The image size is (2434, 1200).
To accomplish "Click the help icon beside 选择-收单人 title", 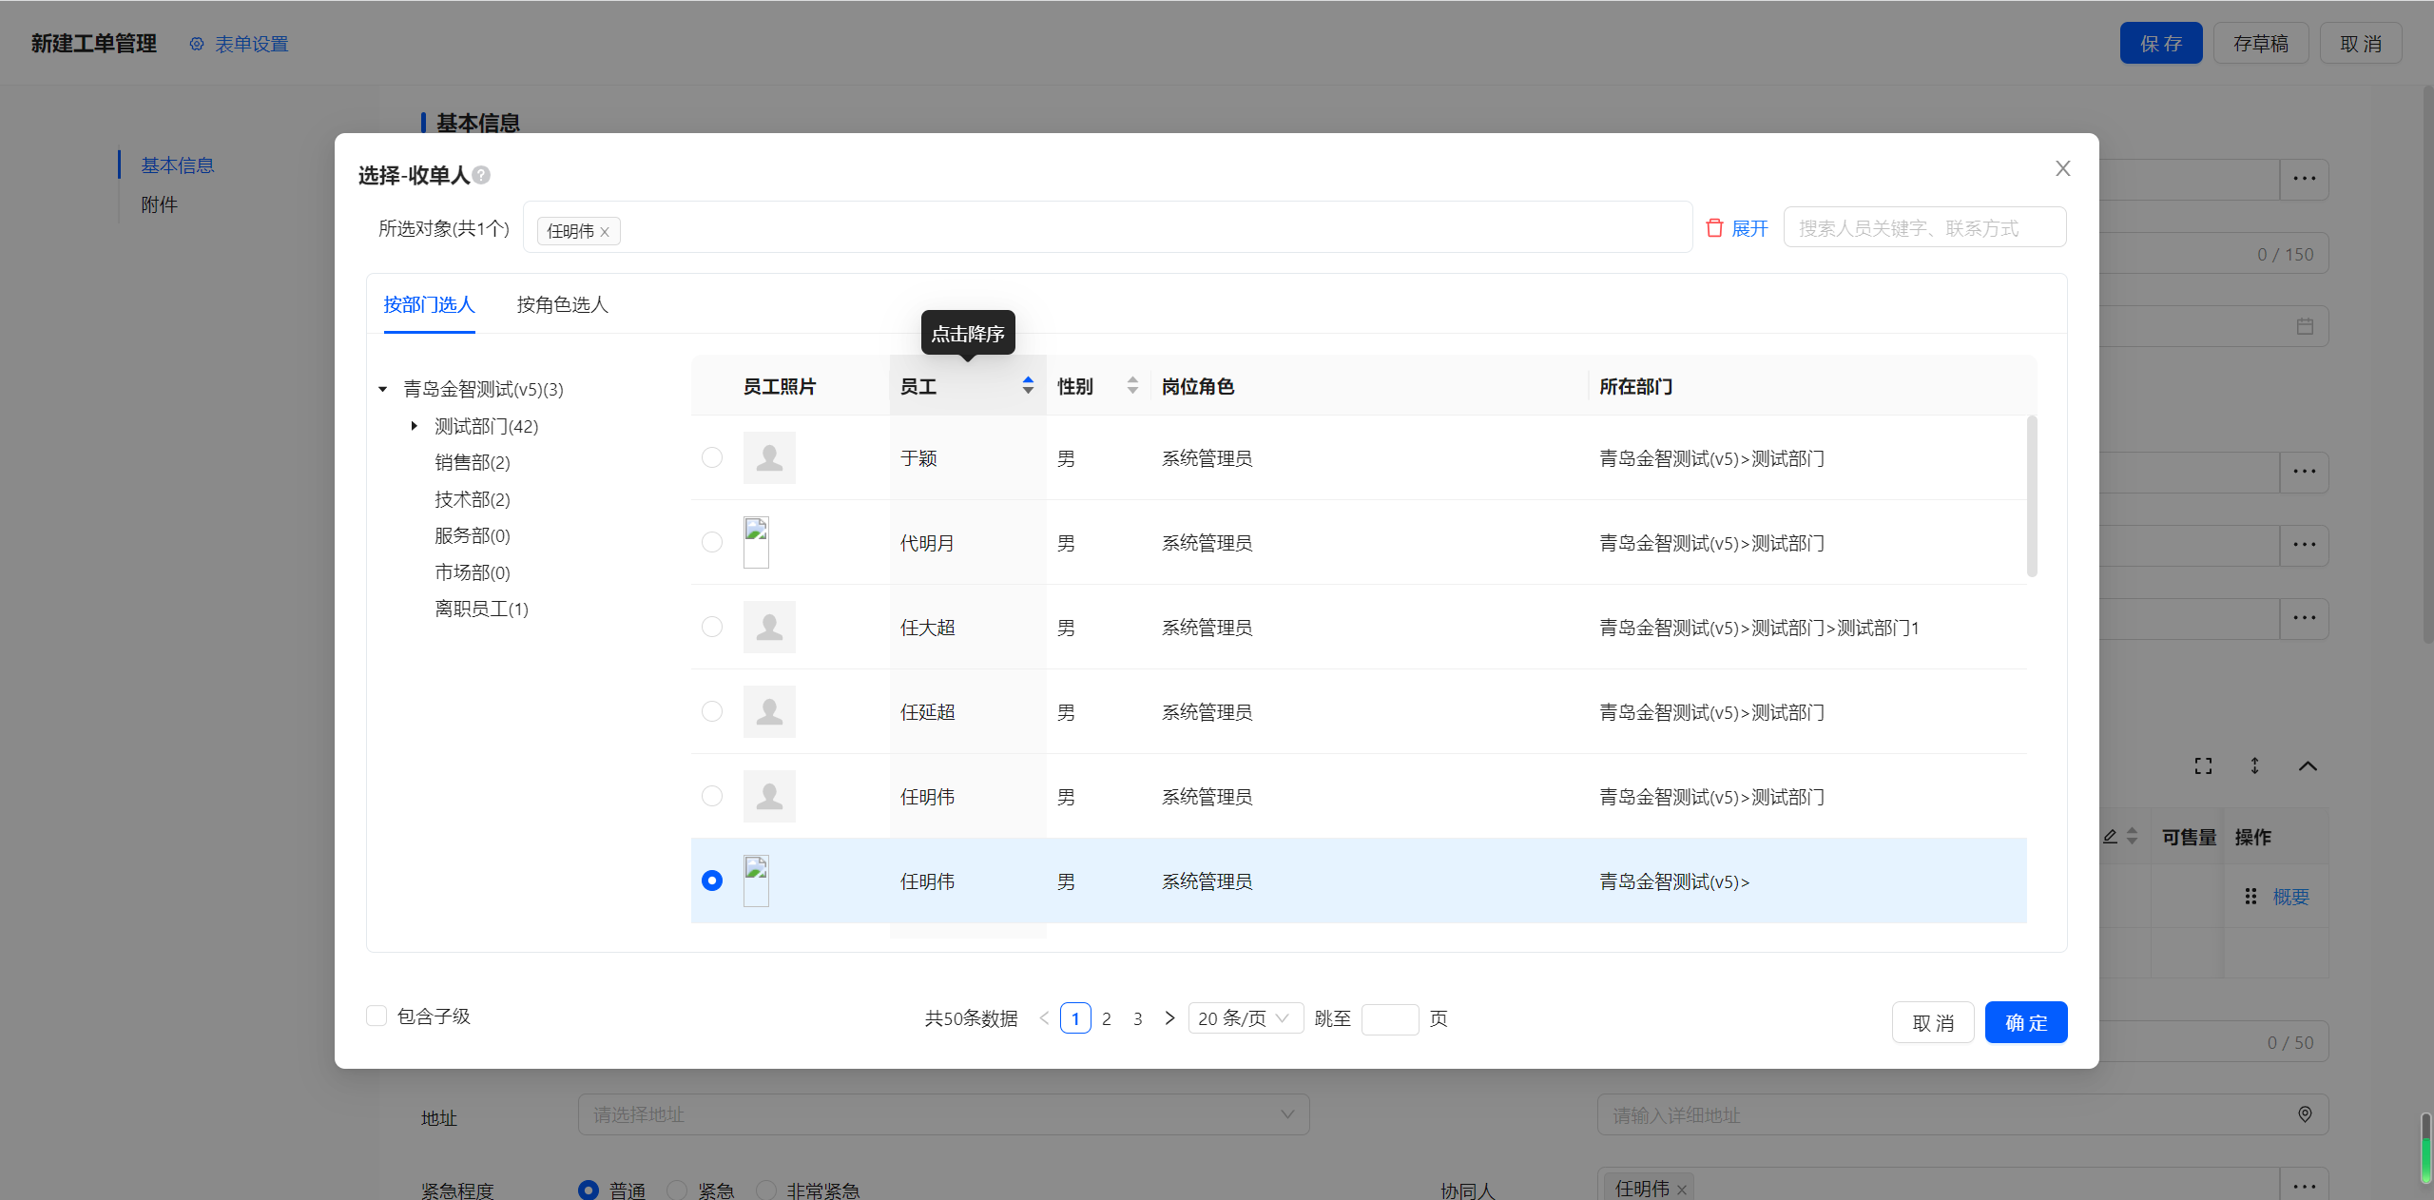I will click(x=481, y=175).
